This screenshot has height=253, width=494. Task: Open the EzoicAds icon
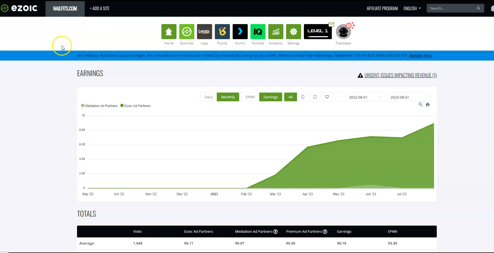point(187,31)
